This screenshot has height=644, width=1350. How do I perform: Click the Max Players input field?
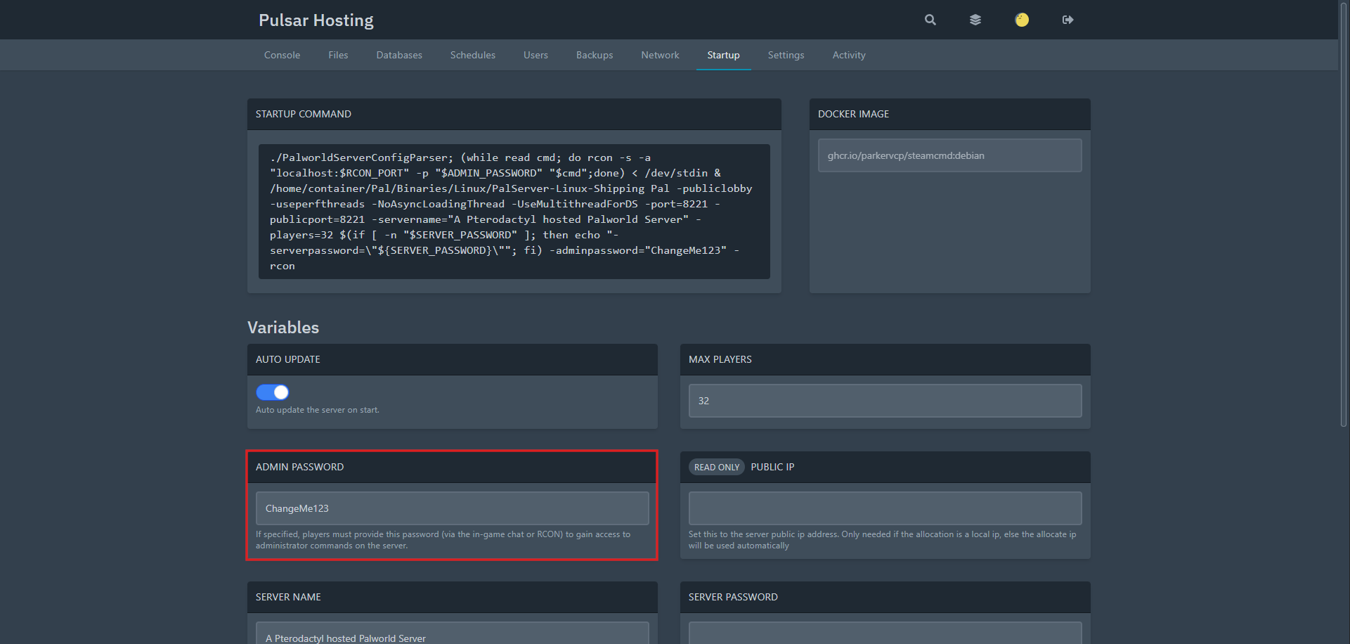coord(885,401)
